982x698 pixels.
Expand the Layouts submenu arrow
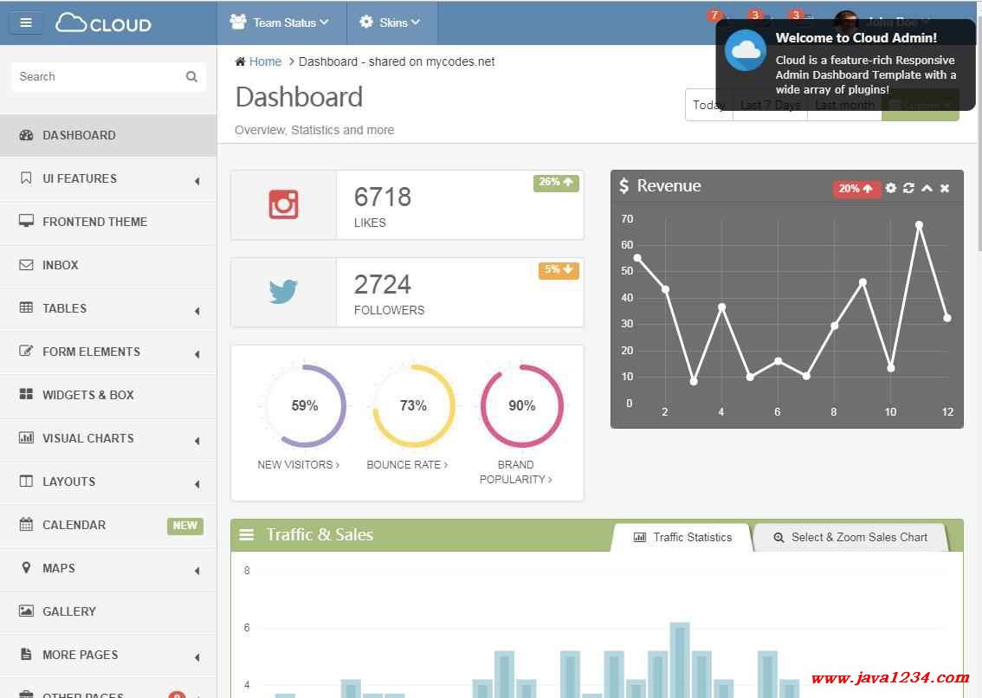197,484
